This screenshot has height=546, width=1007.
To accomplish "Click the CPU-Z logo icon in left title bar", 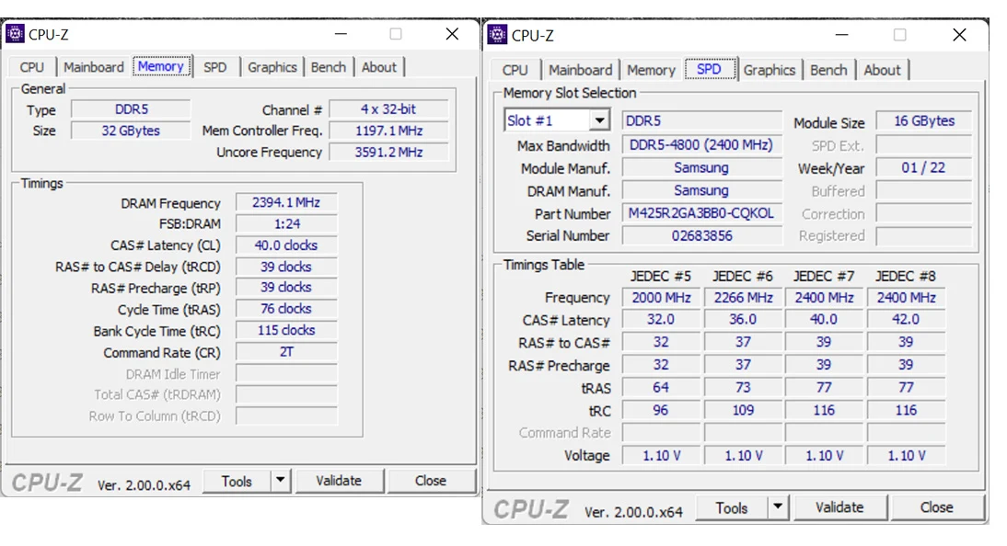I will 17,33.
